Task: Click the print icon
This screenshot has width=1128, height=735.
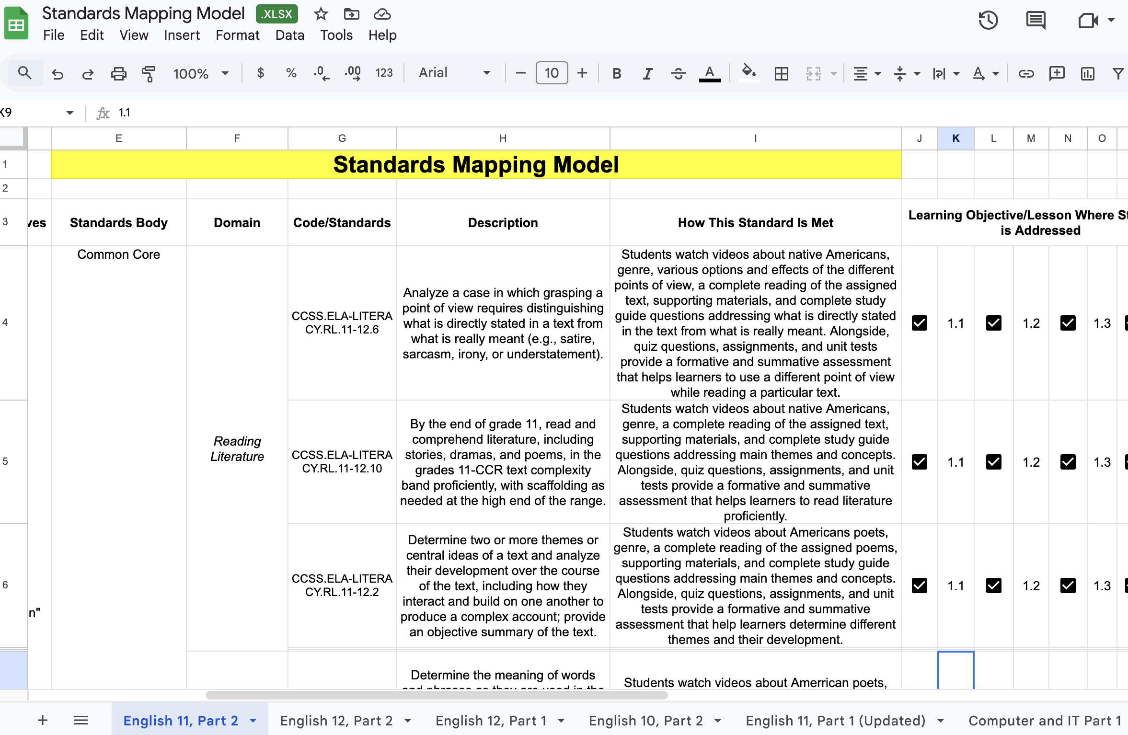Action: [x=118, y=74]
